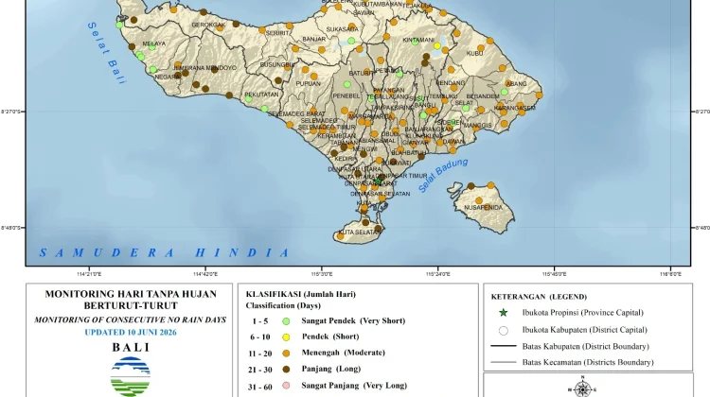This screenshot has width=710, height=397.
Task: Click the 'MANGGIS' map label
Action: pyautogui.click(x=477, y=126)
